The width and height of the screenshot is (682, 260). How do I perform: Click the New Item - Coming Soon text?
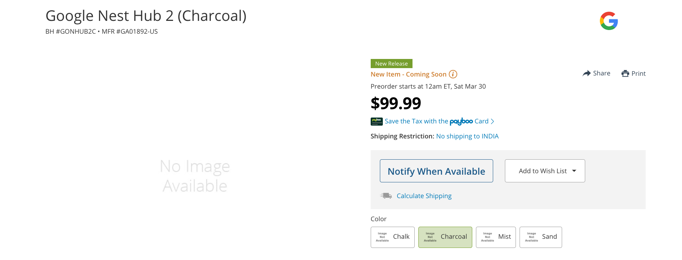(408, 74)
